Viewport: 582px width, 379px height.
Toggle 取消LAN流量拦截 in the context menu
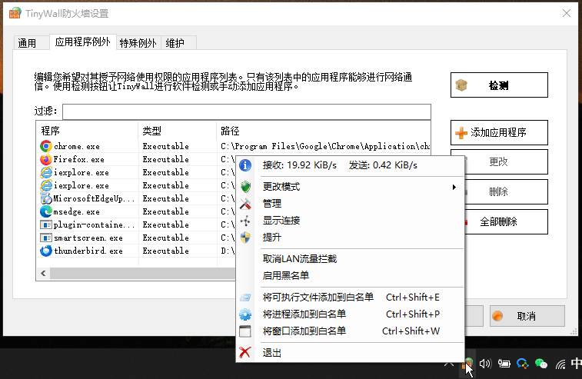(300, 259)
